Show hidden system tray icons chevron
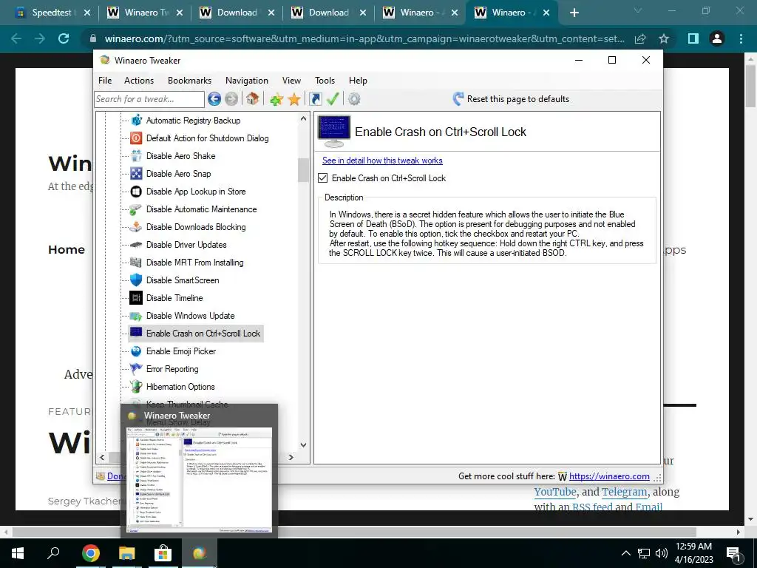Image resolution: width=757 pixels, height=568 pixels. coord(625,553)
